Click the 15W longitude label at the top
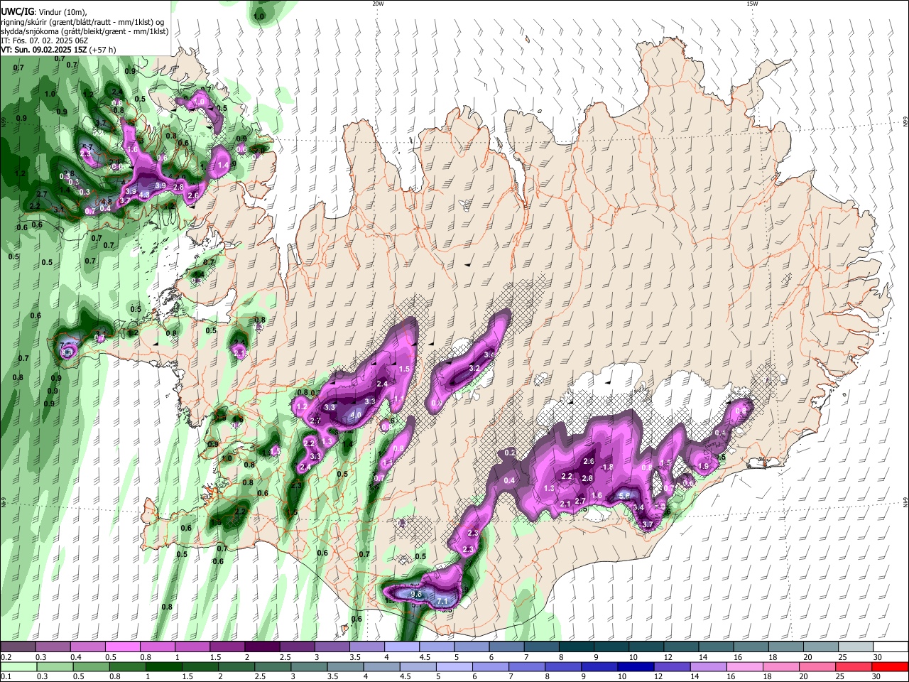The width and height of the screenshot is (909, 682). pos(752,4)
